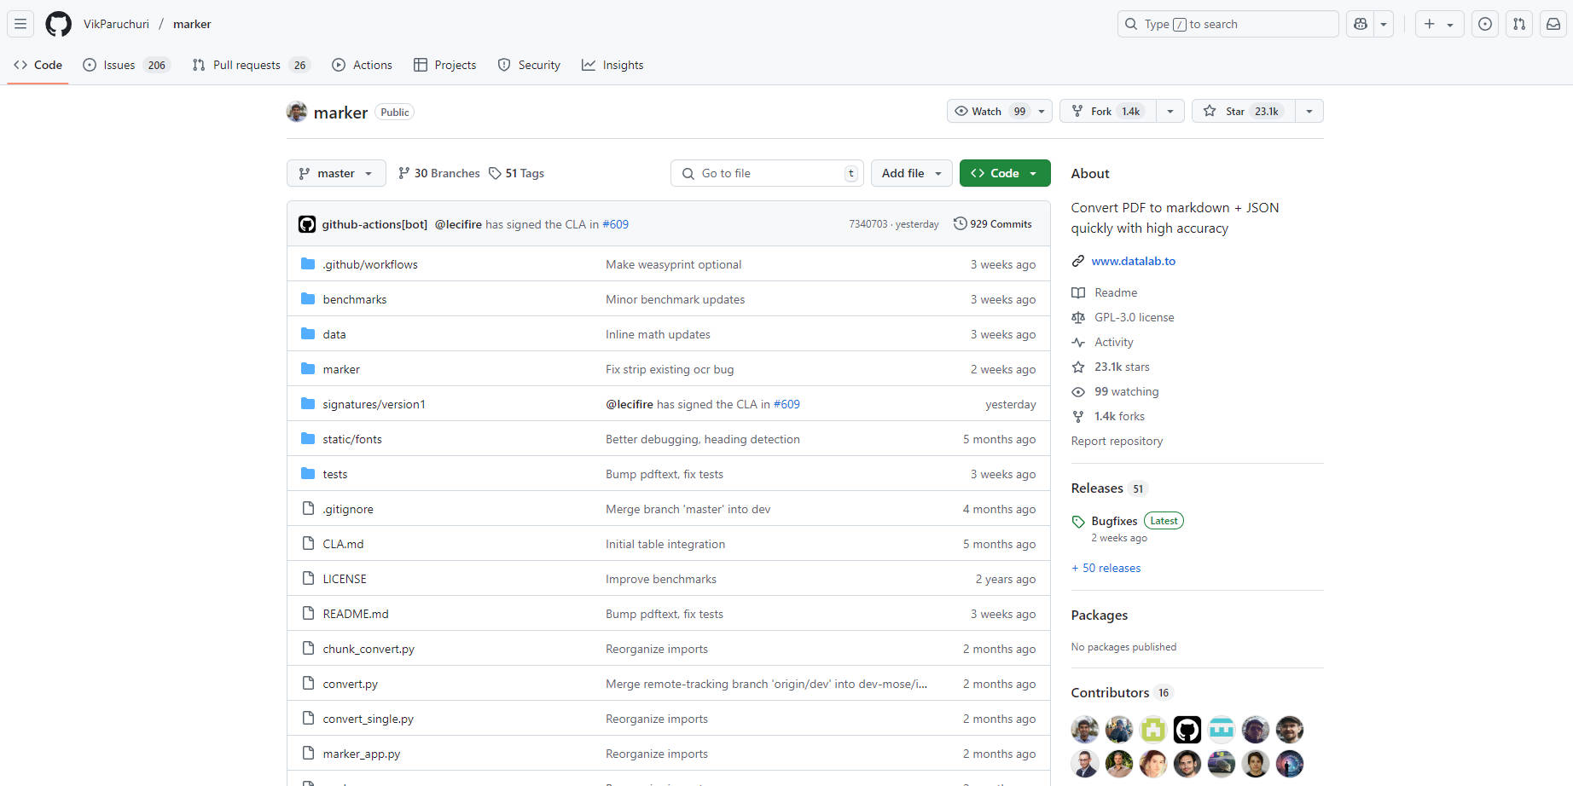Screen dimensions: 1573x786
Task: Open the notifications inbox icon
Action: pos(1553,24)
